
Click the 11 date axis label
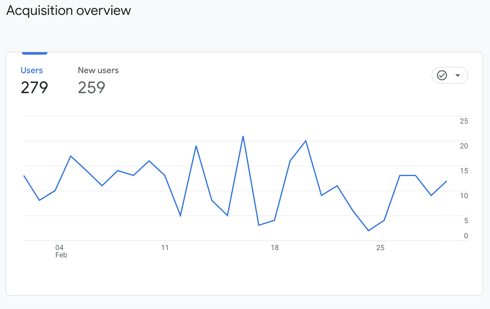click(x=165, y=248)
